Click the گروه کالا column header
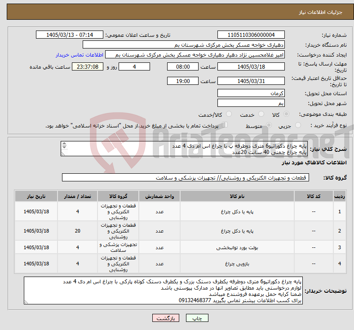 (118, 196)
